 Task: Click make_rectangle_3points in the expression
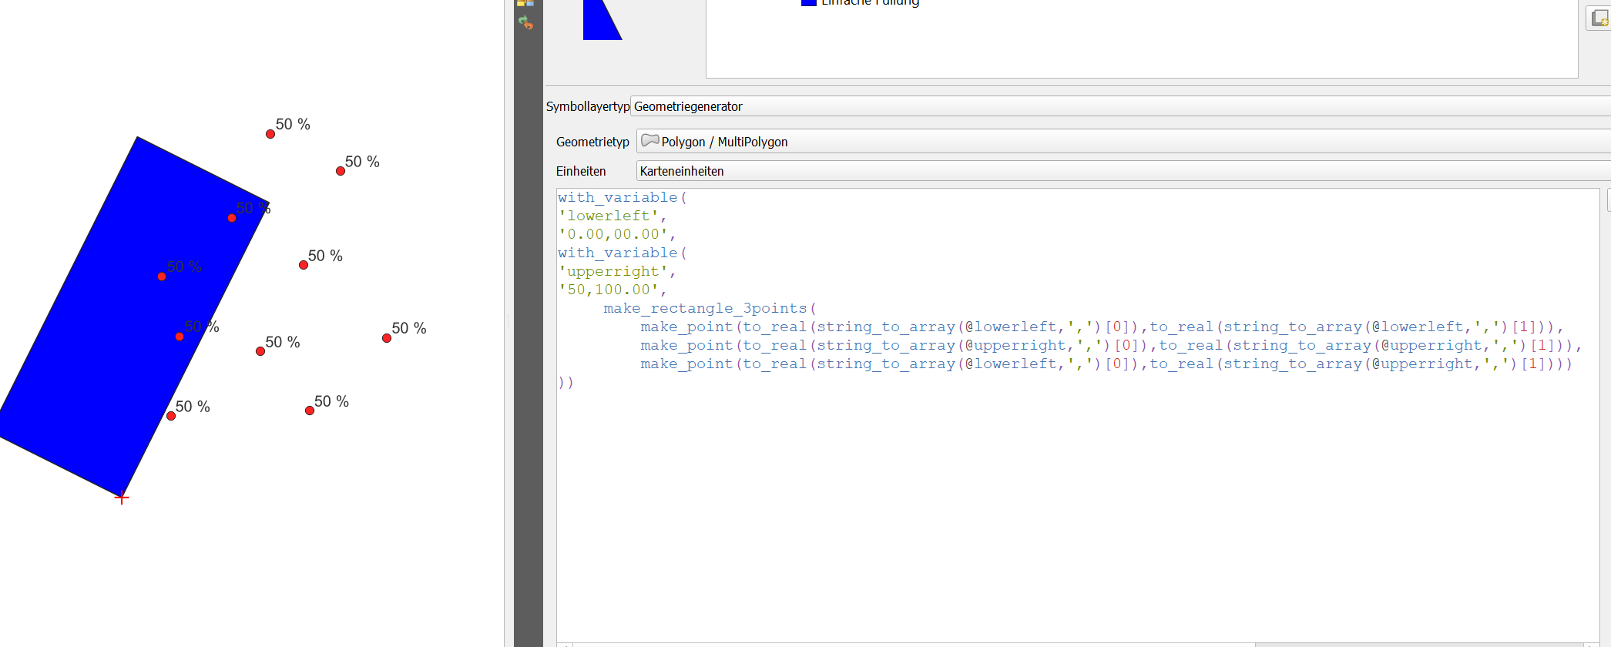pyautogui.click(x=705, y=308)
